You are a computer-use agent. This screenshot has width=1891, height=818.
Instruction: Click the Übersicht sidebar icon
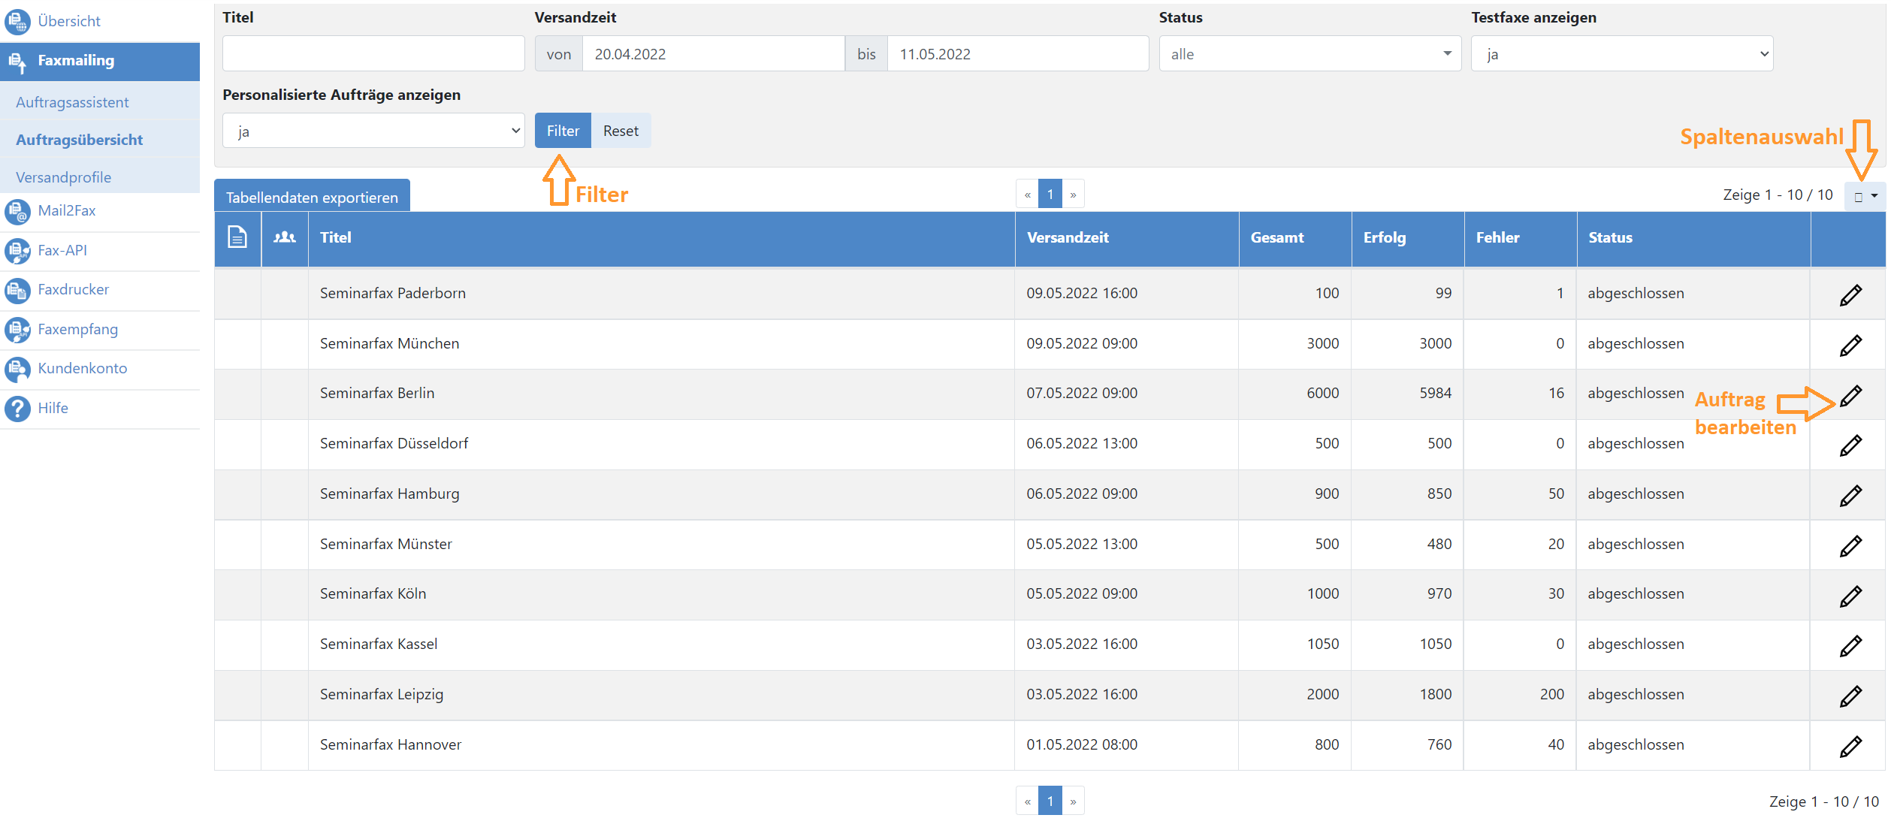(x=17, y=21)
